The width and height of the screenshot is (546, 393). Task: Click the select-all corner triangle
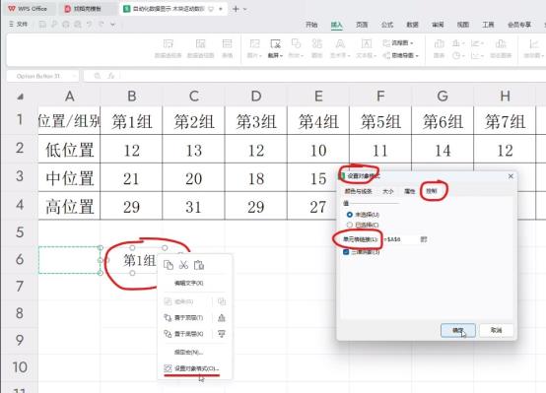20,97
